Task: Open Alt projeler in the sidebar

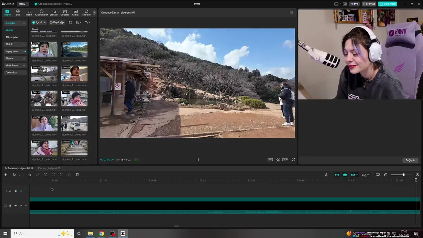Action: pyautogui.click(x=12, y=37)
